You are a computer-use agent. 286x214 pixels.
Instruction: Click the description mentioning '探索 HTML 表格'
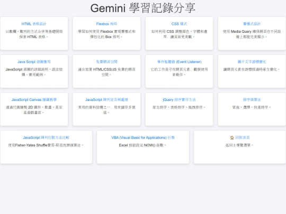click(x=34, y=34)
